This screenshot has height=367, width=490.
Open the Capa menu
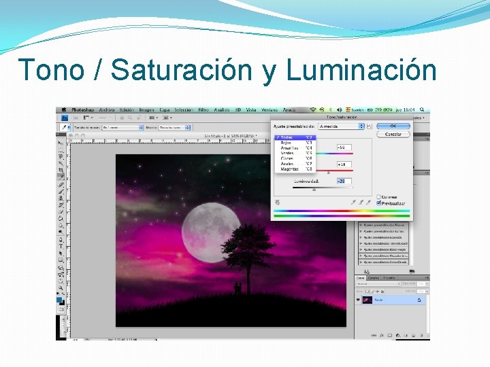[x=165, y=110]
